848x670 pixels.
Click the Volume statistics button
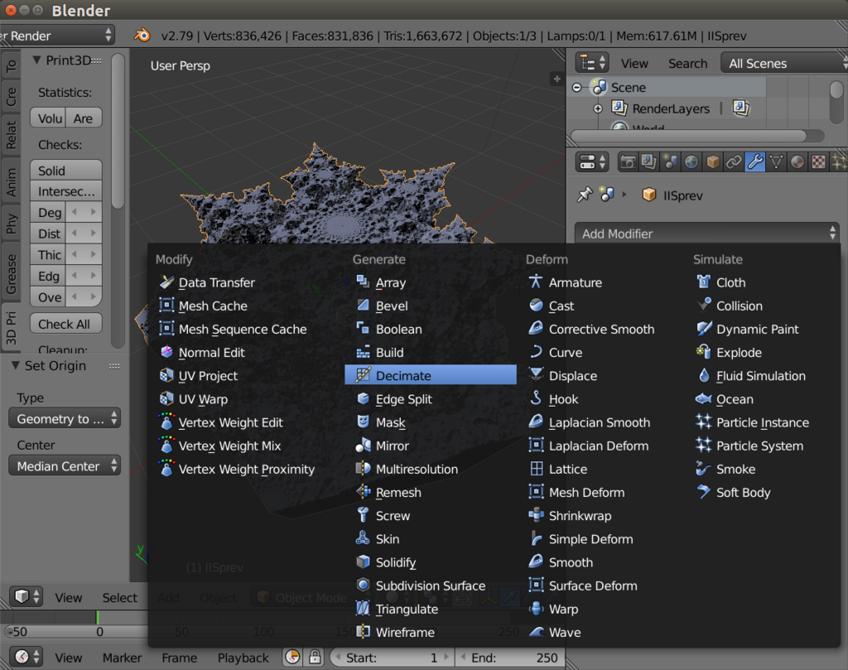48,118
